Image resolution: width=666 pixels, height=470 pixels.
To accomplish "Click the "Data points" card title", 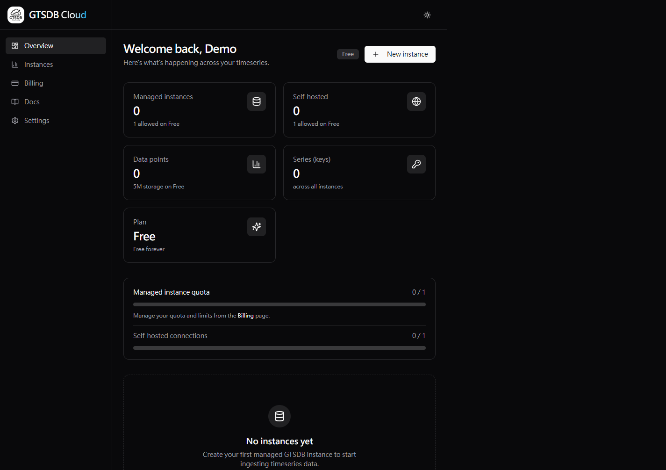I will pos(151,159).
